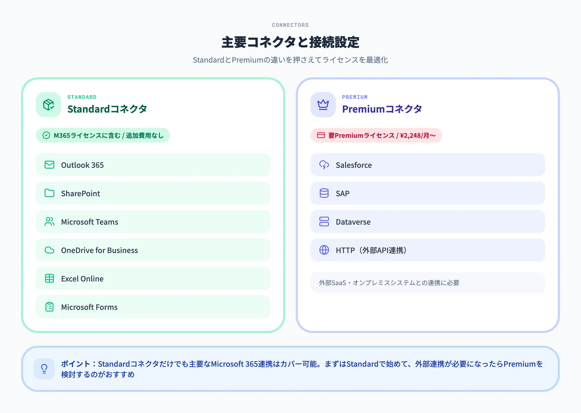This screenshot has height=413, width=581.
Task: Open the Premiumコネクタ panel heading
Action: [x=382, y=109]
